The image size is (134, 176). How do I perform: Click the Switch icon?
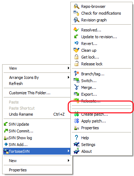76,80
